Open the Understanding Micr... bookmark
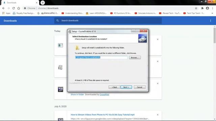Screen dimensions: 216x121 coord(73,13)
